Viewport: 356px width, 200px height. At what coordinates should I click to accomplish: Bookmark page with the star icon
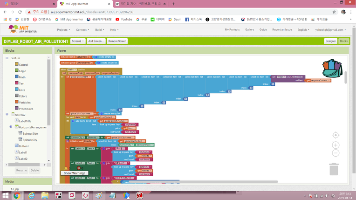[x=334, y=12]
